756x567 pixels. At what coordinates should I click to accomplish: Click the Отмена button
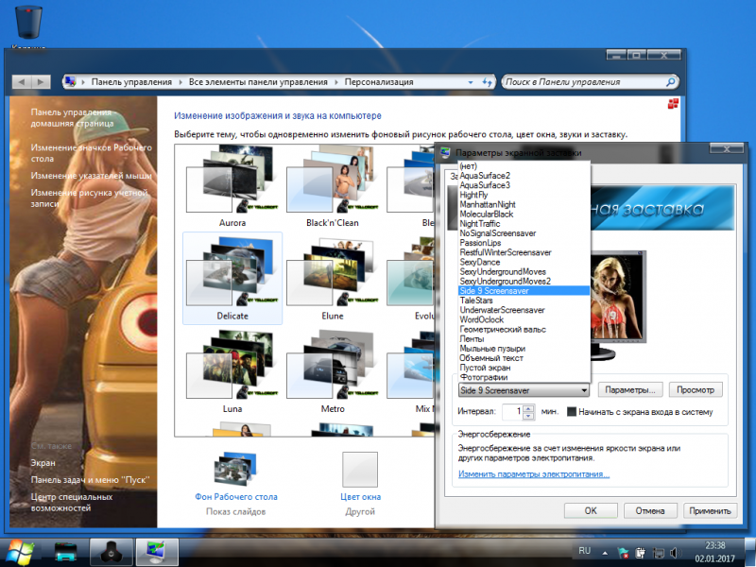(x=650, y=510)
